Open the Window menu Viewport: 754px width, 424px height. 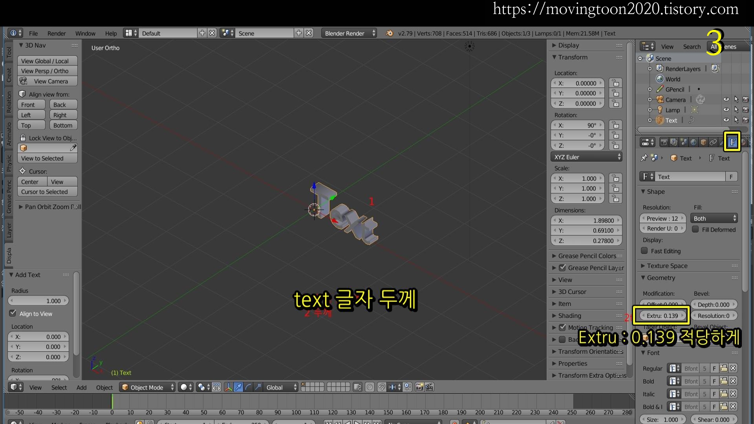coord(85,33)
